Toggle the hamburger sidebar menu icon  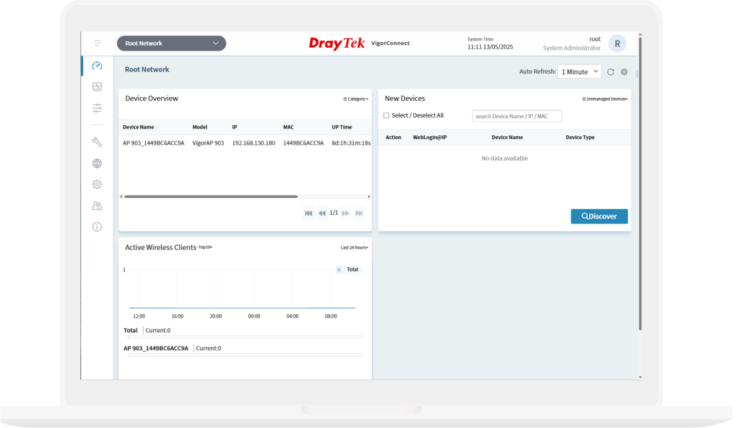pos(98,43)
